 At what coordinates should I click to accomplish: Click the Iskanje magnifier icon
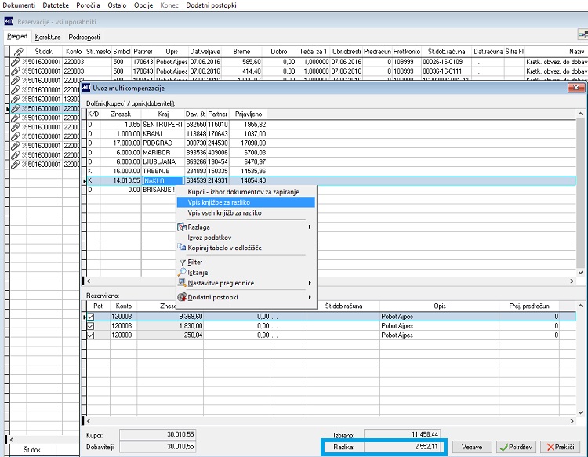coord(182,272)
